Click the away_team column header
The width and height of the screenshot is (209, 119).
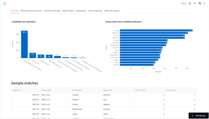coord(118,90)
